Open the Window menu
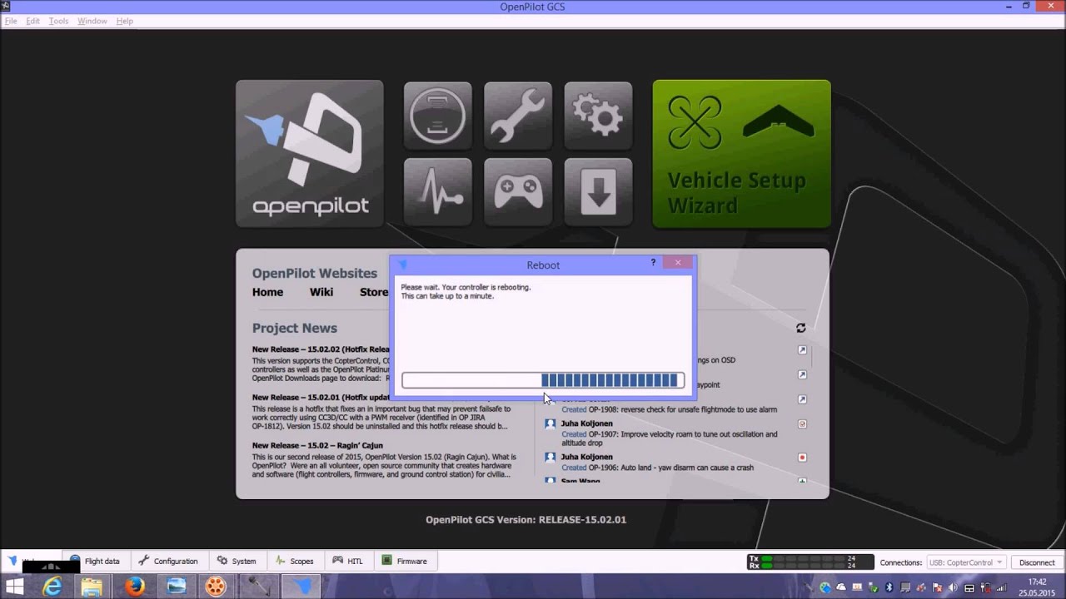1066x599 pixels. coord(92,21)
